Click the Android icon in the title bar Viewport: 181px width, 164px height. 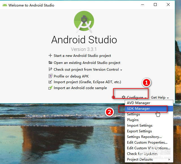(x=5, y=5)
